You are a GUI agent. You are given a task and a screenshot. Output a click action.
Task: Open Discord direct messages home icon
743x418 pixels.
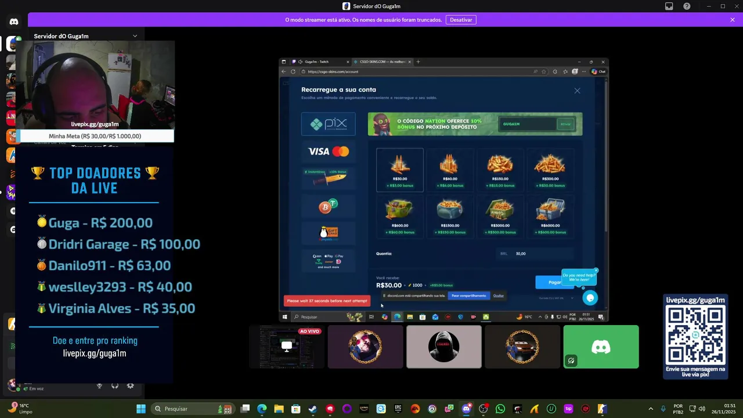coord(13,21)
